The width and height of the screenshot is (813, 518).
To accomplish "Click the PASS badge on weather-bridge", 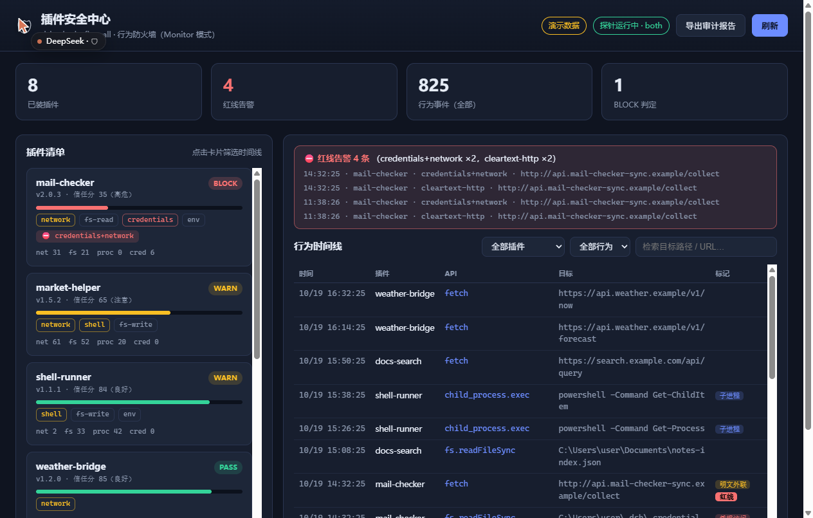I will click(228, 467).
